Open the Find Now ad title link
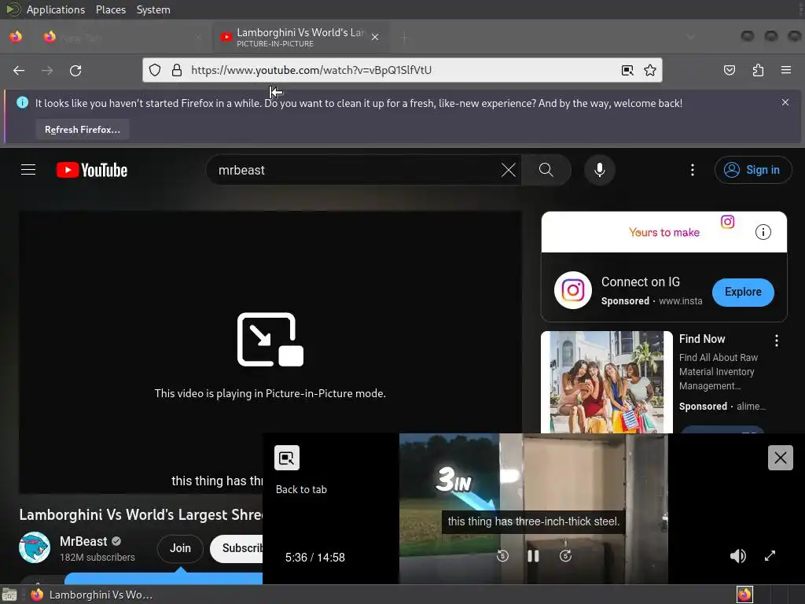 [702, 339]
